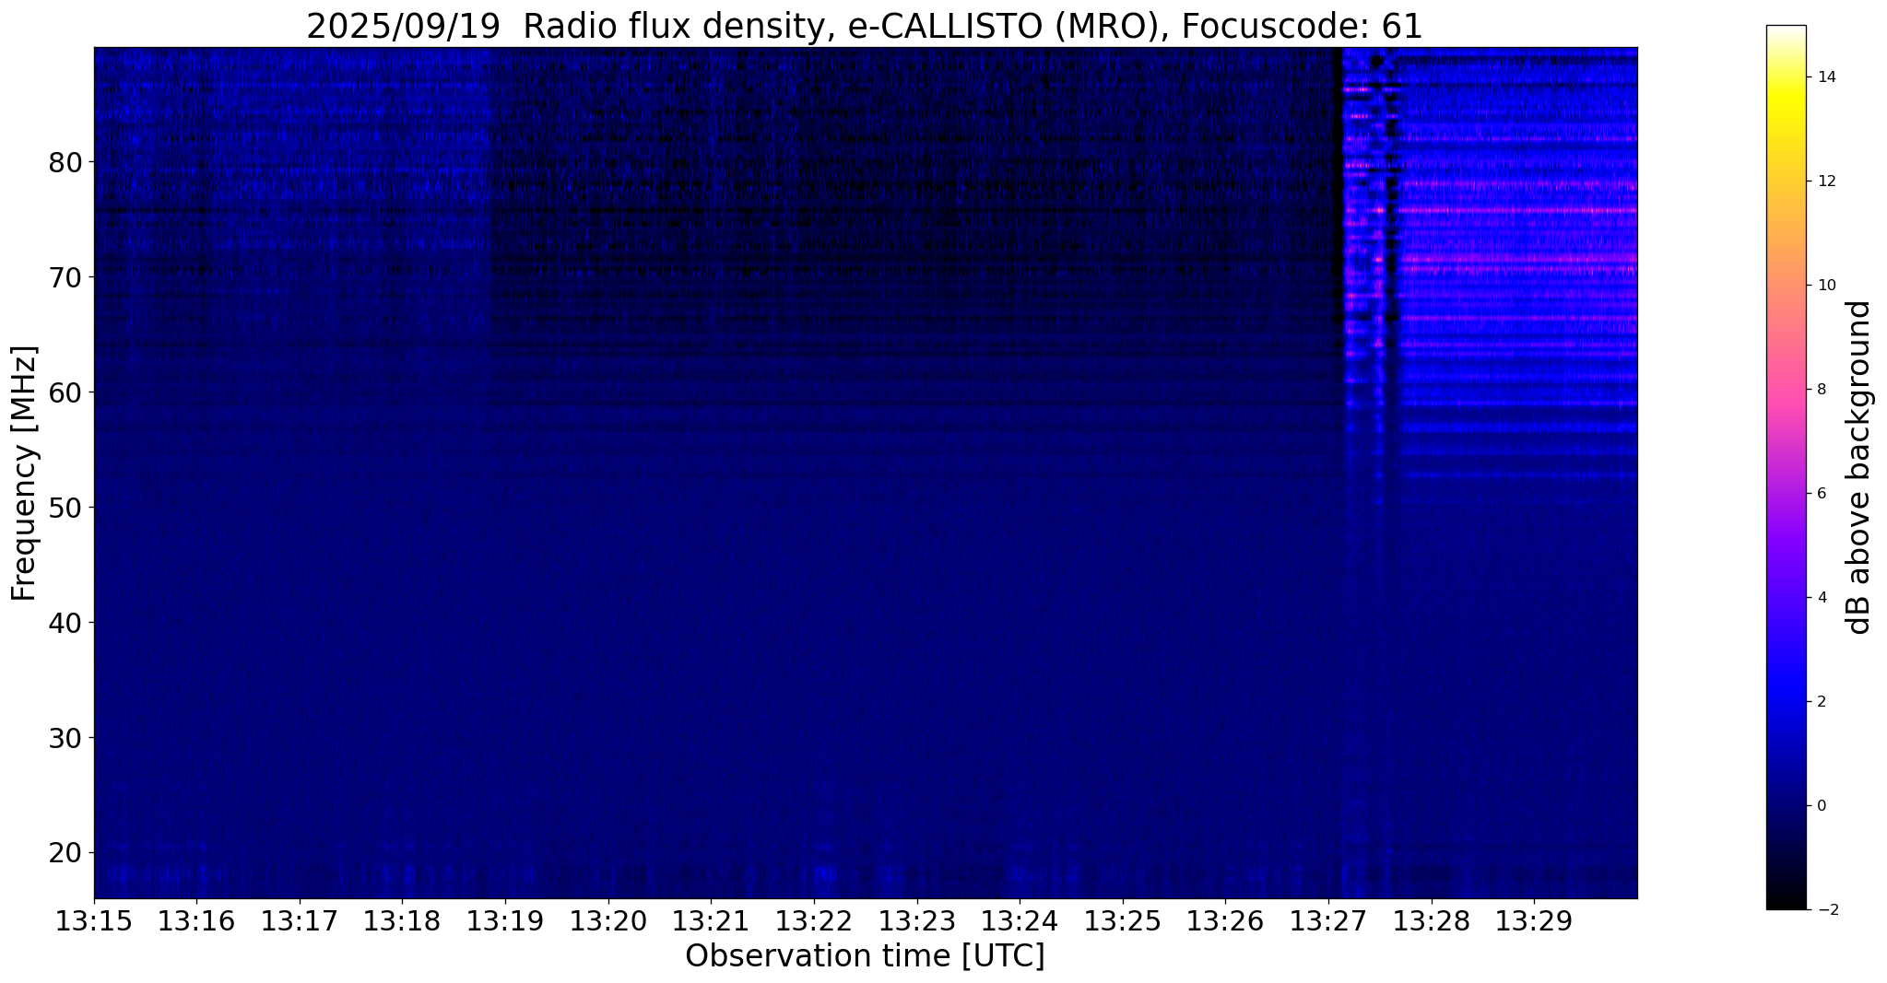Select the 13:20 time tick label
1887x983 pixels.
[608, 921]
